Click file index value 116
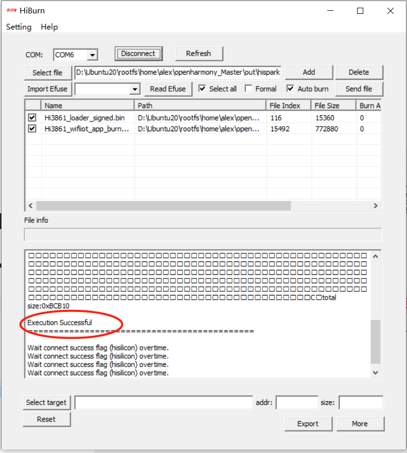This screenshot has width=407, height=453. [276, 118]
